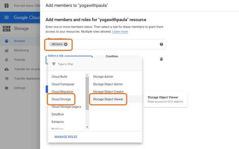Open Browser bucket icon in sidebar

pyautogui.click(x=7, y=41)
